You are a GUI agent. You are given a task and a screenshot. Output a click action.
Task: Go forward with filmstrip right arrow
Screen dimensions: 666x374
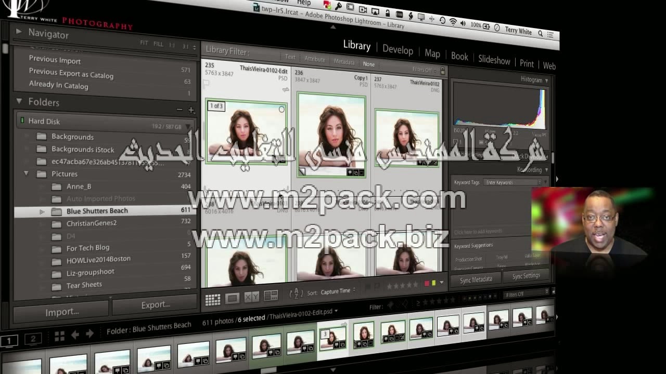tap(89, 334)
